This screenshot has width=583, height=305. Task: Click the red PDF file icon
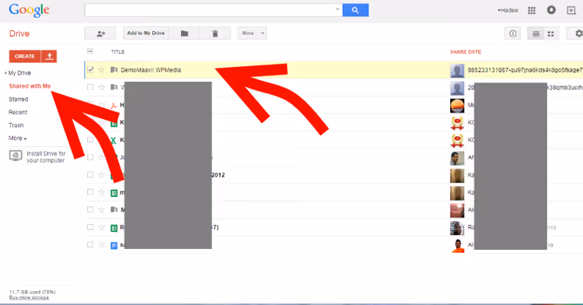point(114,106)
